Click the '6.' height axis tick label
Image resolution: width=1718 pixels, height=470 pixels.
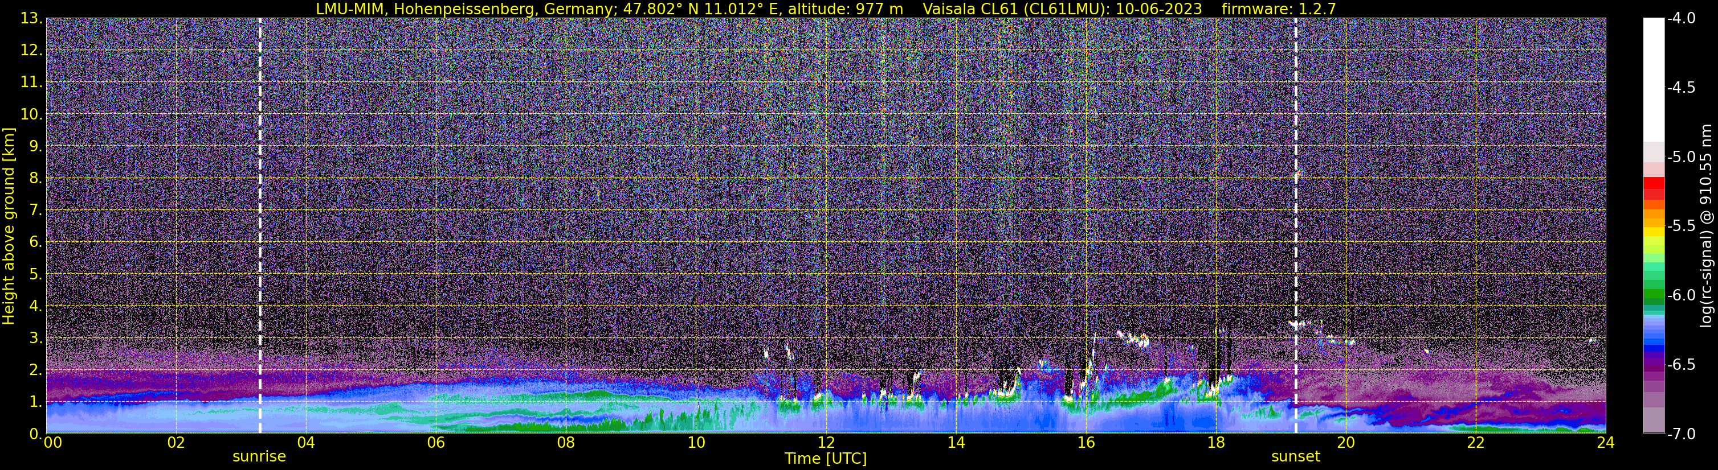pos(36,242)
